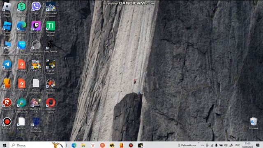Select the Новый текстовый document file
The width and height of the screenshot is (263, 148).
[36, 86]
